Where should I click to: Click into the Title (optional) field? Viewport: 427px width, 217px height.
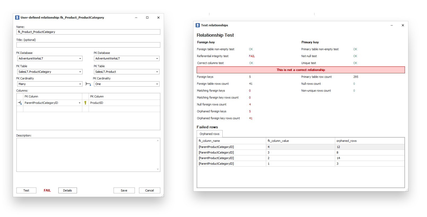pyautogui.click(x=88, y=45)
